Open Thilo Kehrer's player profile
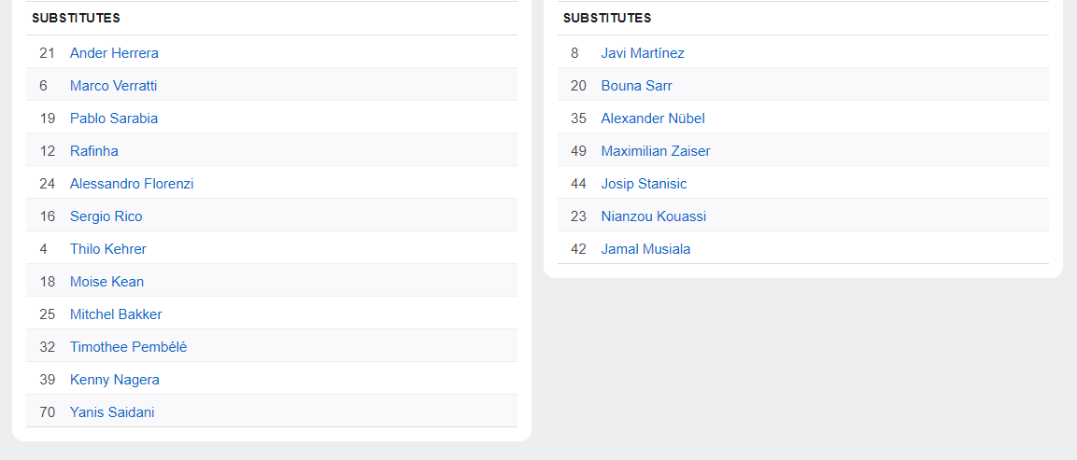Image resolution: width=1077 pixels, height=460 pixels. coord(107,249)
